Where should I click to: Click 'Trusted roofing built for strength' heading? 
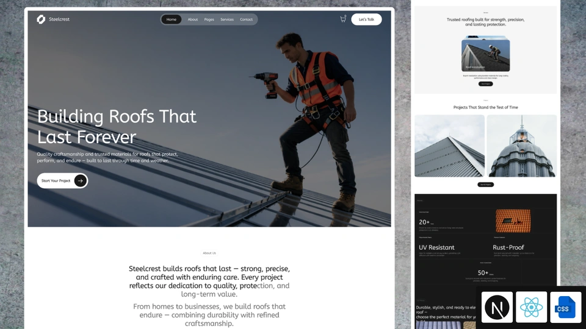pos(485,22)
